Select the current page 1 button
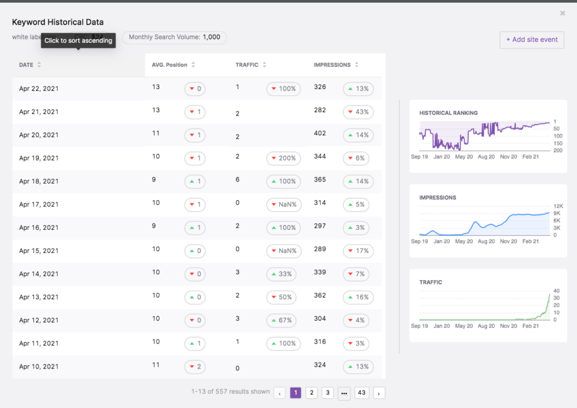This screenshot has height=408, width=577. [x=295, y=393]
